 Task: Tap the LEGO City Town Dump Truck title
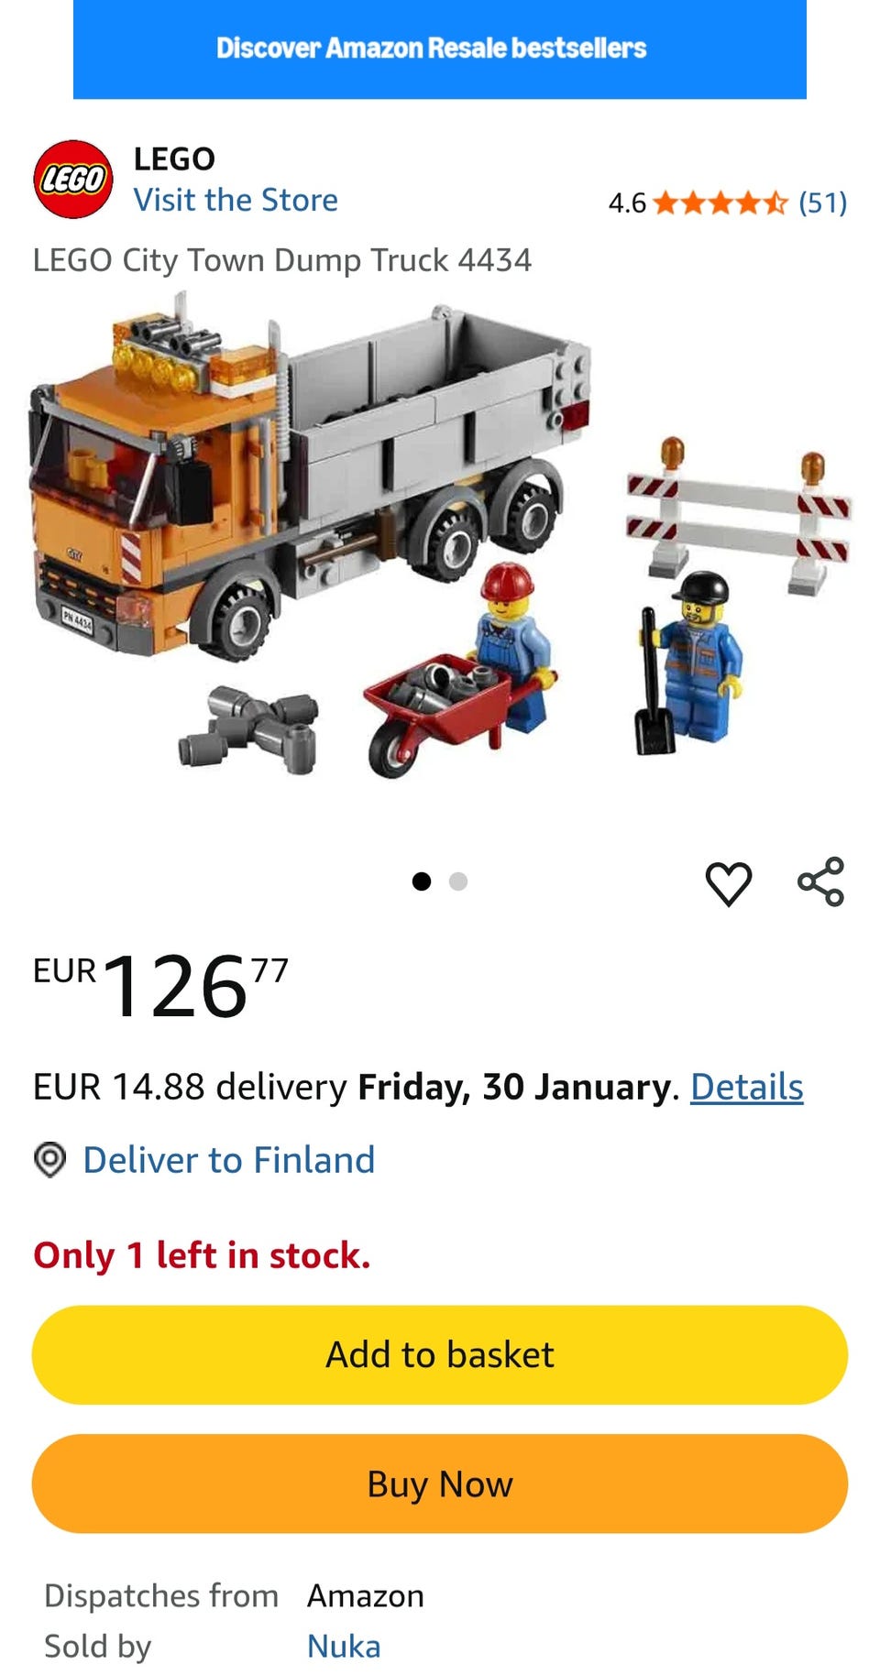282,260
